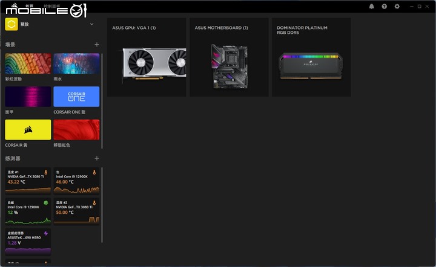Click the 彩虹波動 scene label
Image resolution: width=436 pixels, height=267 pixels.
tap(13, 79)
